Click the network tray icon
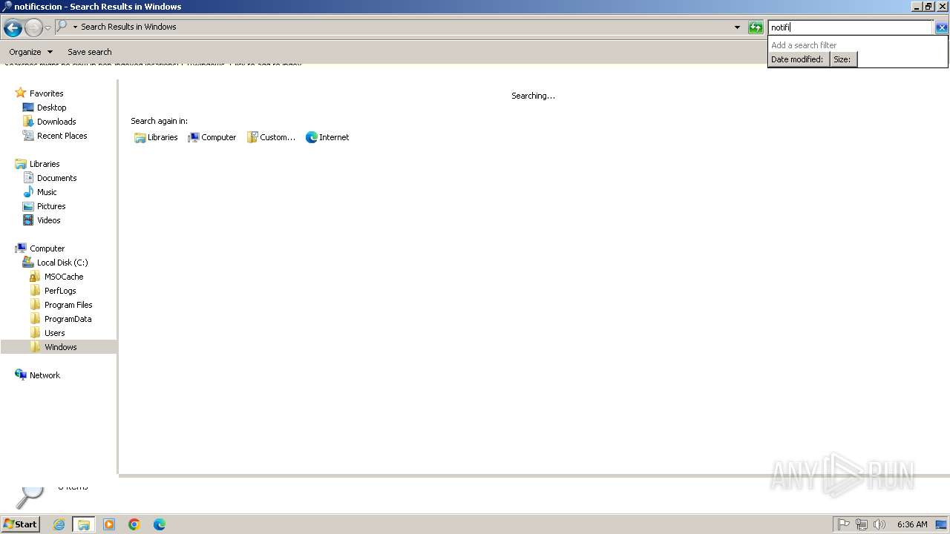This screenshot has height=534, width=950. (862, 524)
